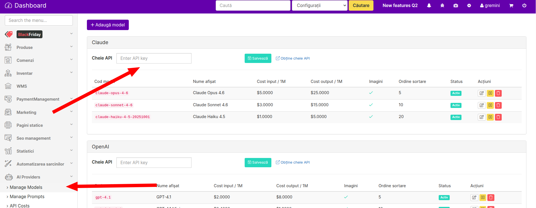Click the Adaugă model button
536x208 pixels.
tap(108, 25)
